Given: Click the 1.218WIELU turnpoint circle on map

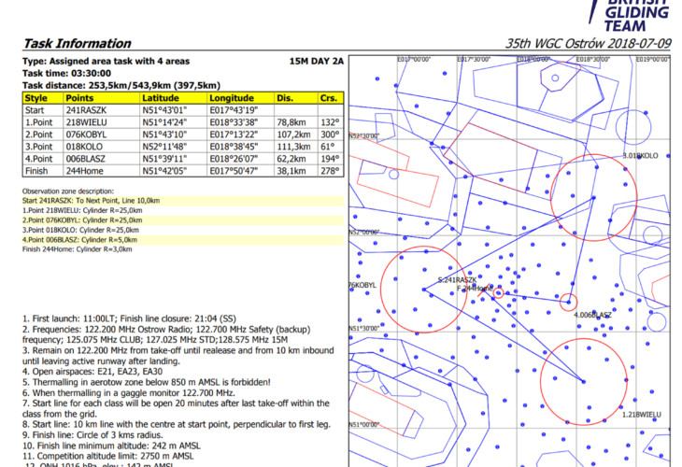Looking at the screenshot, I should (585, 381).
